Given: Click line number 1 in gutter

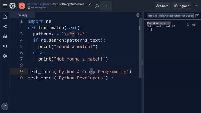Looking at the screenshot, I should click(21, 21).
